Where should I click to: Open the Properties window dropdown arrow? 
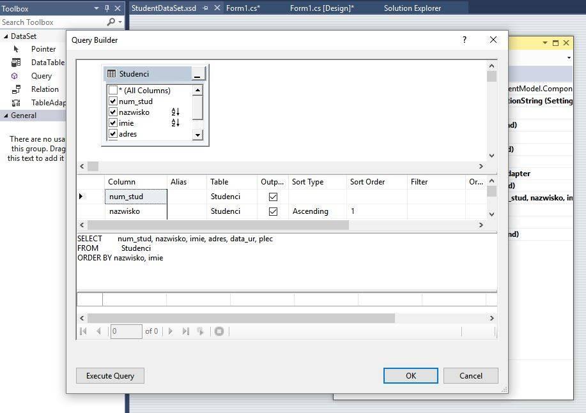(545, 43)
